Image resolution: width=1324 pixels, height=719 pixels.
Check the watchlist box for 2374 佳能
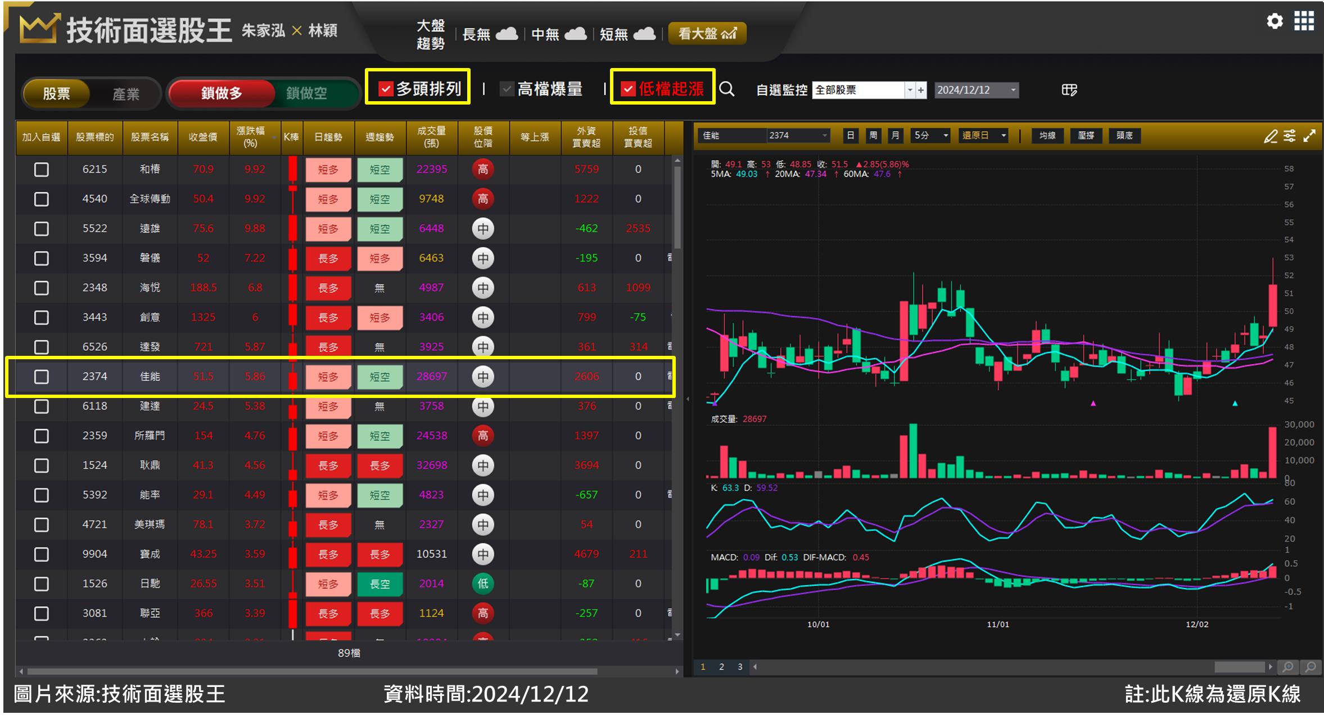pos(42,377)
